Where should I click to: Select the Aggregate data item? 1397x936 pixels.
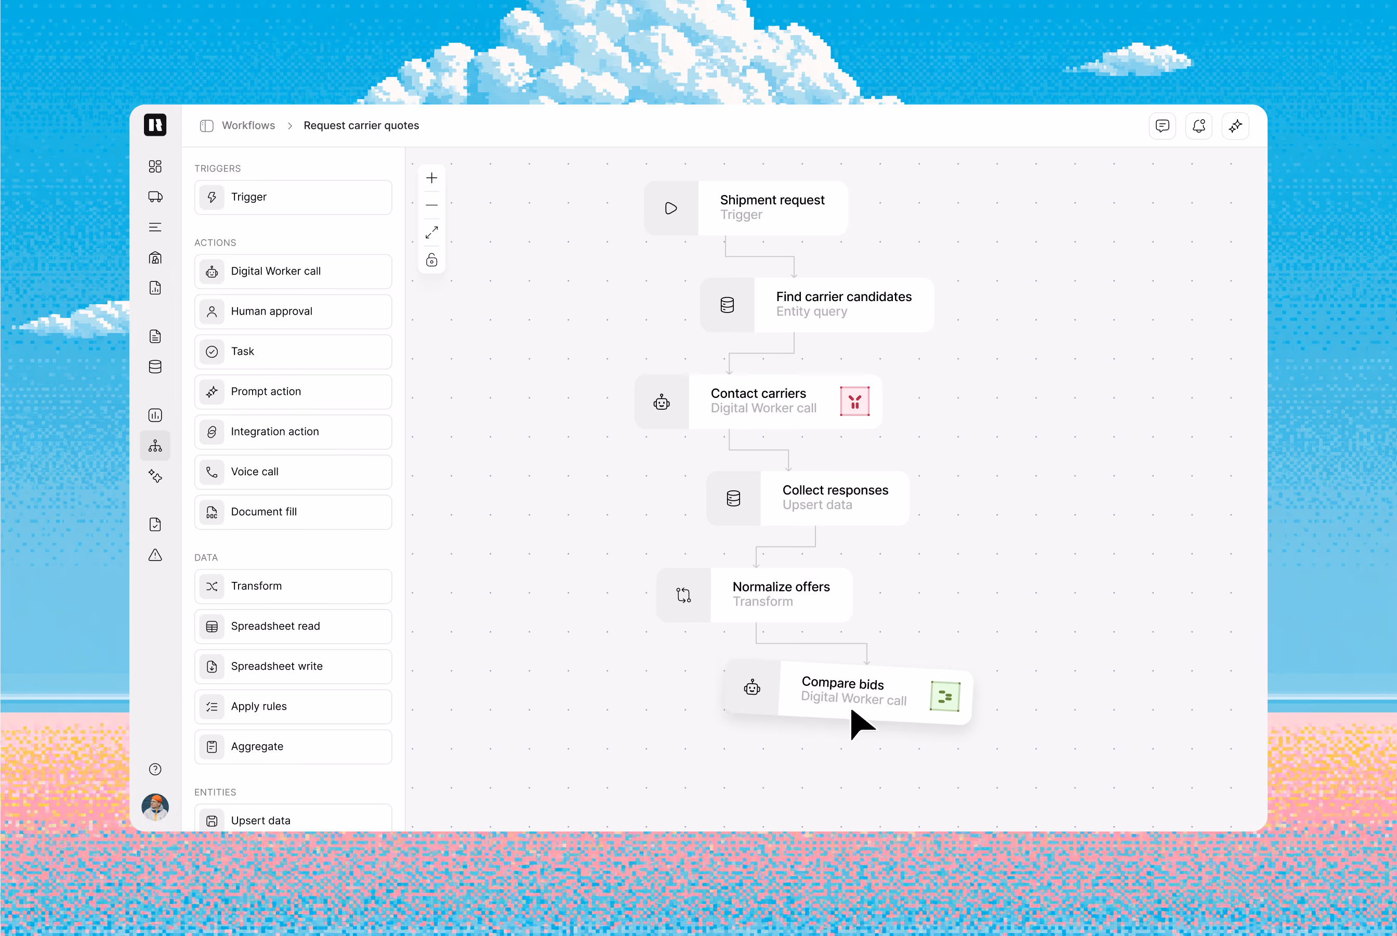point(293,746)
